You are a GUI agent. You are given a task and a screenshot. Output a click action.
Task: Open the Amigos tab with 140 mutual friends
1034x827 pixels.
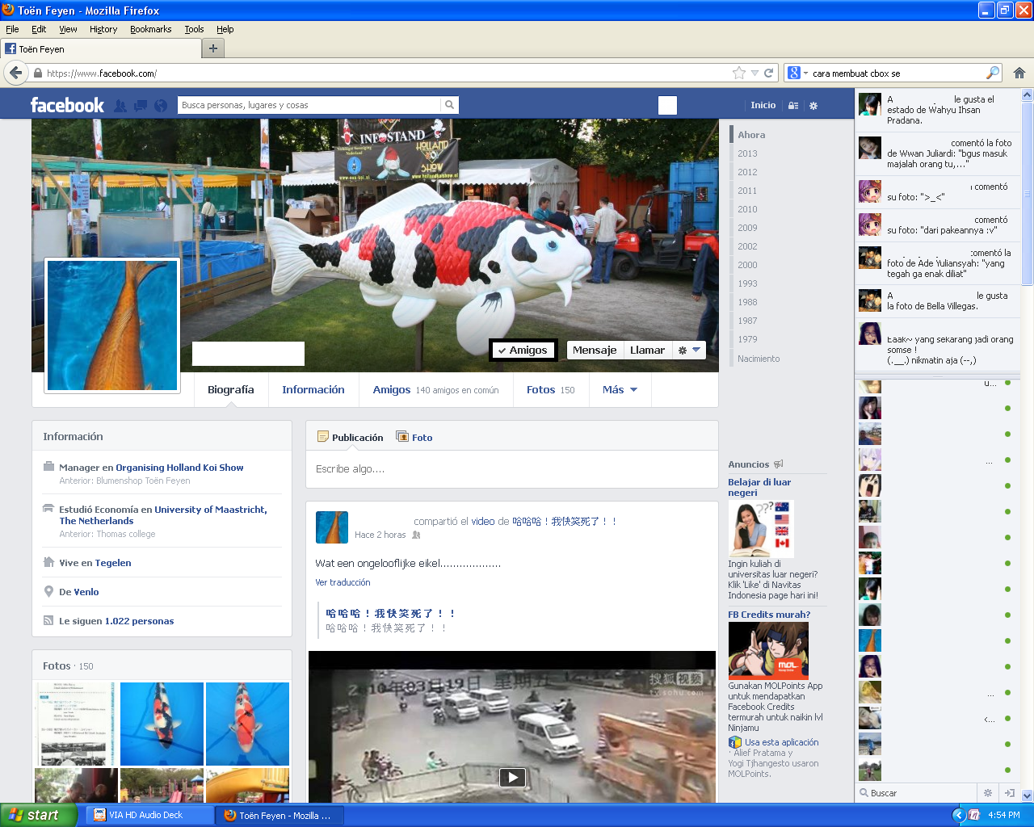click(x=435, y=389)
